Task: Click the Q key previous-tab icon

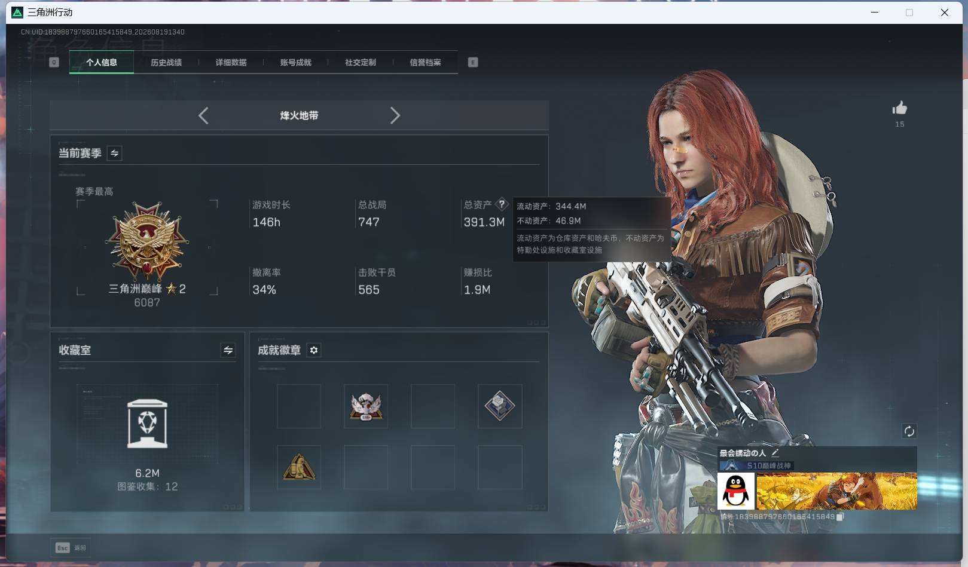Action: (54, 62)
